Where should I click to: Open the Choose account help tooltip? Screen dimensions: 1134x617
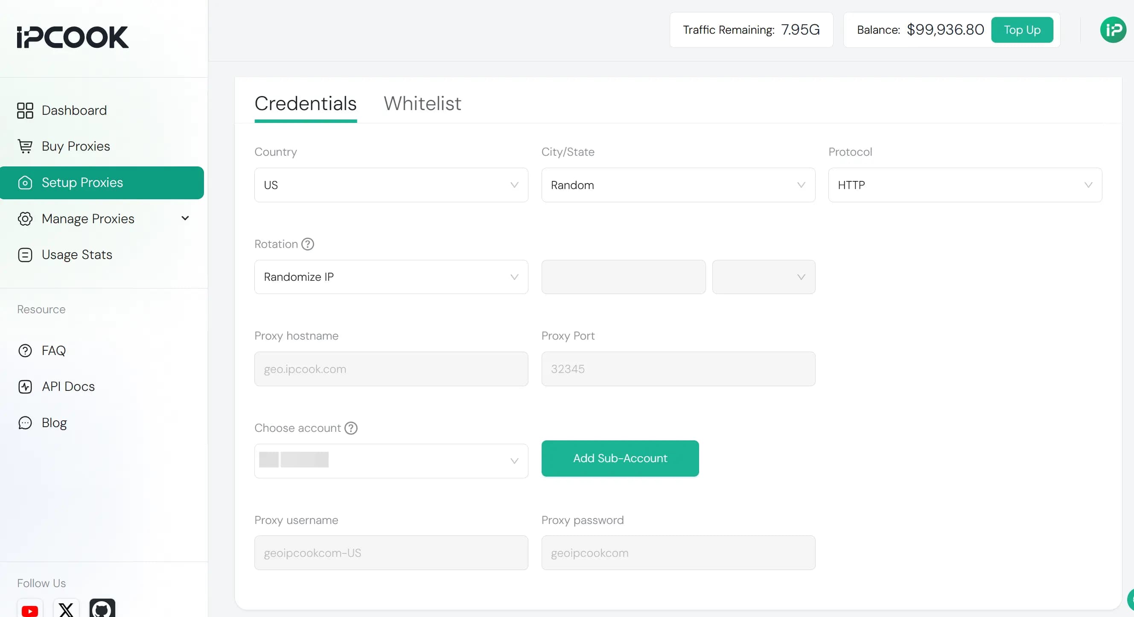coord(351,428)
